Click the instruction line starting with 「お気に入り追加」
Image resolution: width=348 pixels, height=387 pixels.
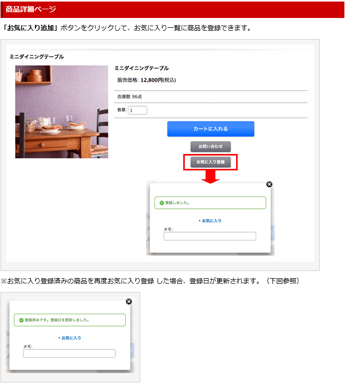tap(126, 28)
